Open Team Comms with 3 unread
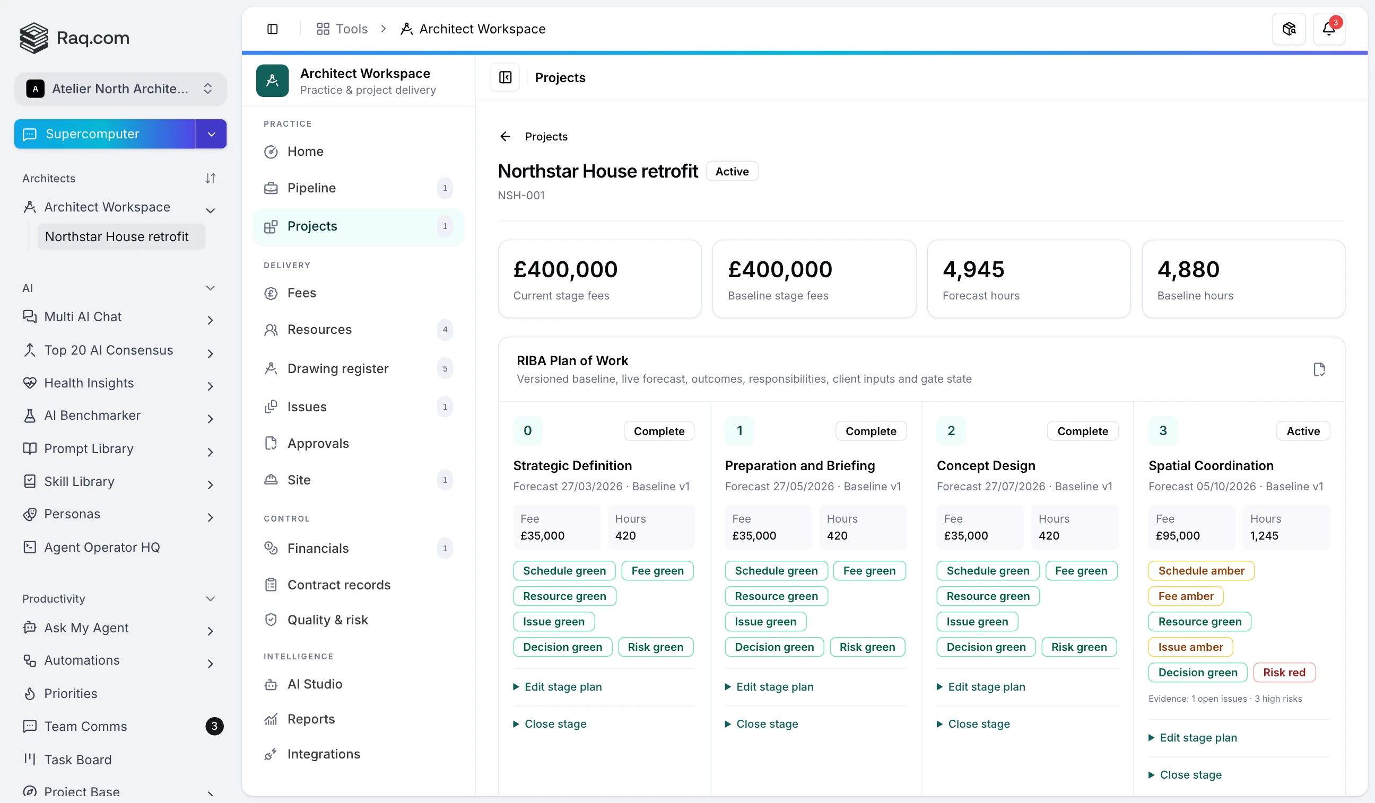The height and width of the screenshot is (803, 1375). pos(120,726)
